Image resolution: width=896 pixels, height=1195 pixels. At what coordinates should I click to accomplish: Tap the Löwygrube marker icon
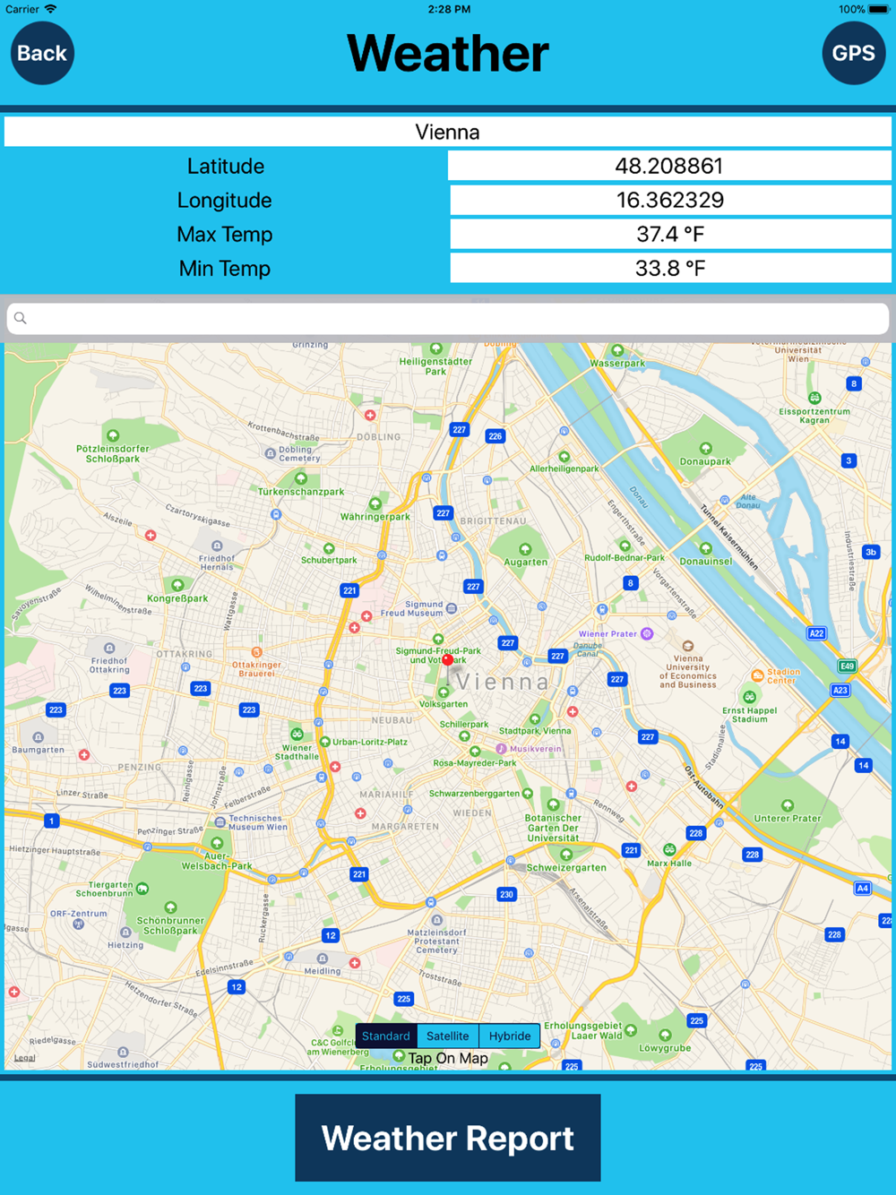coord(665,1036)
